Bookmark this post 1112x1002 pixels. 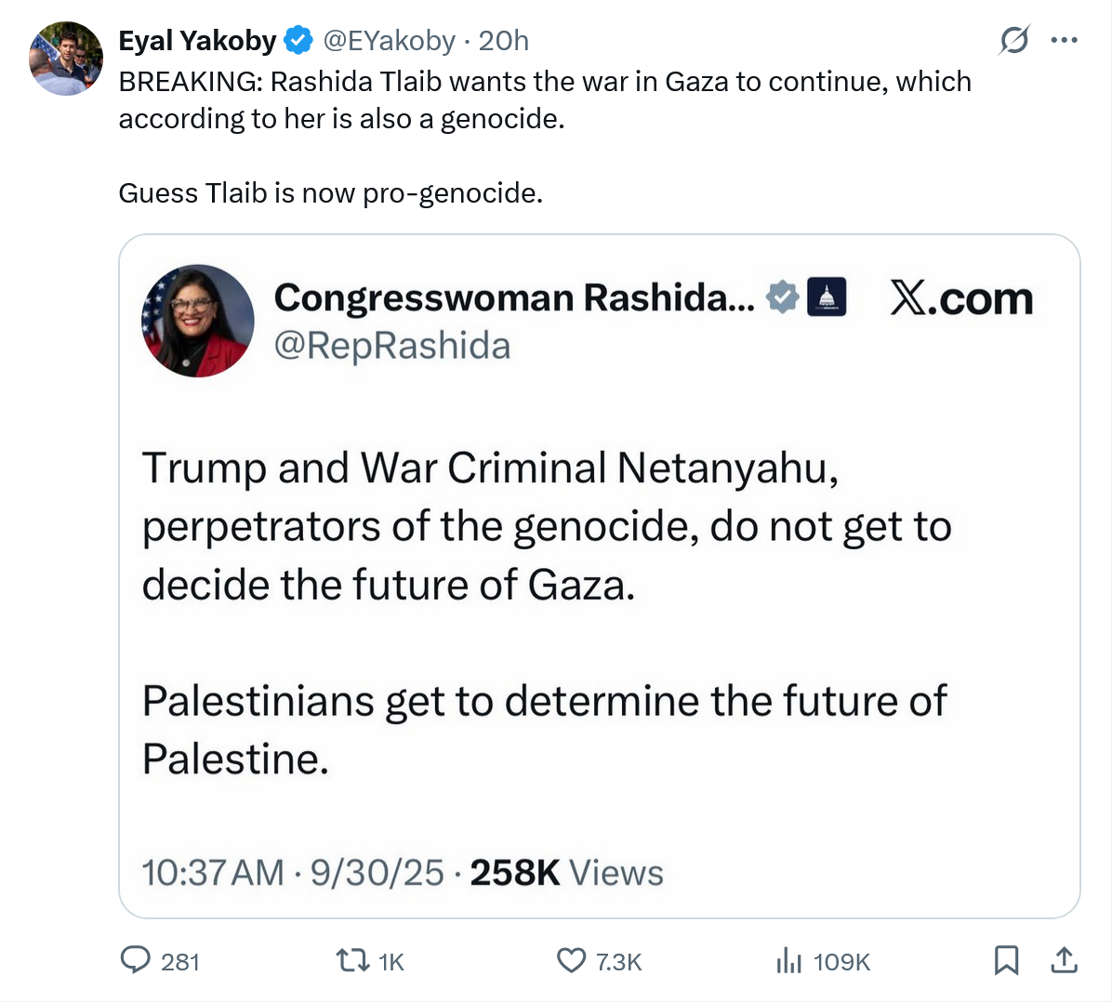pyautogui.click(x=1006, y=960)
